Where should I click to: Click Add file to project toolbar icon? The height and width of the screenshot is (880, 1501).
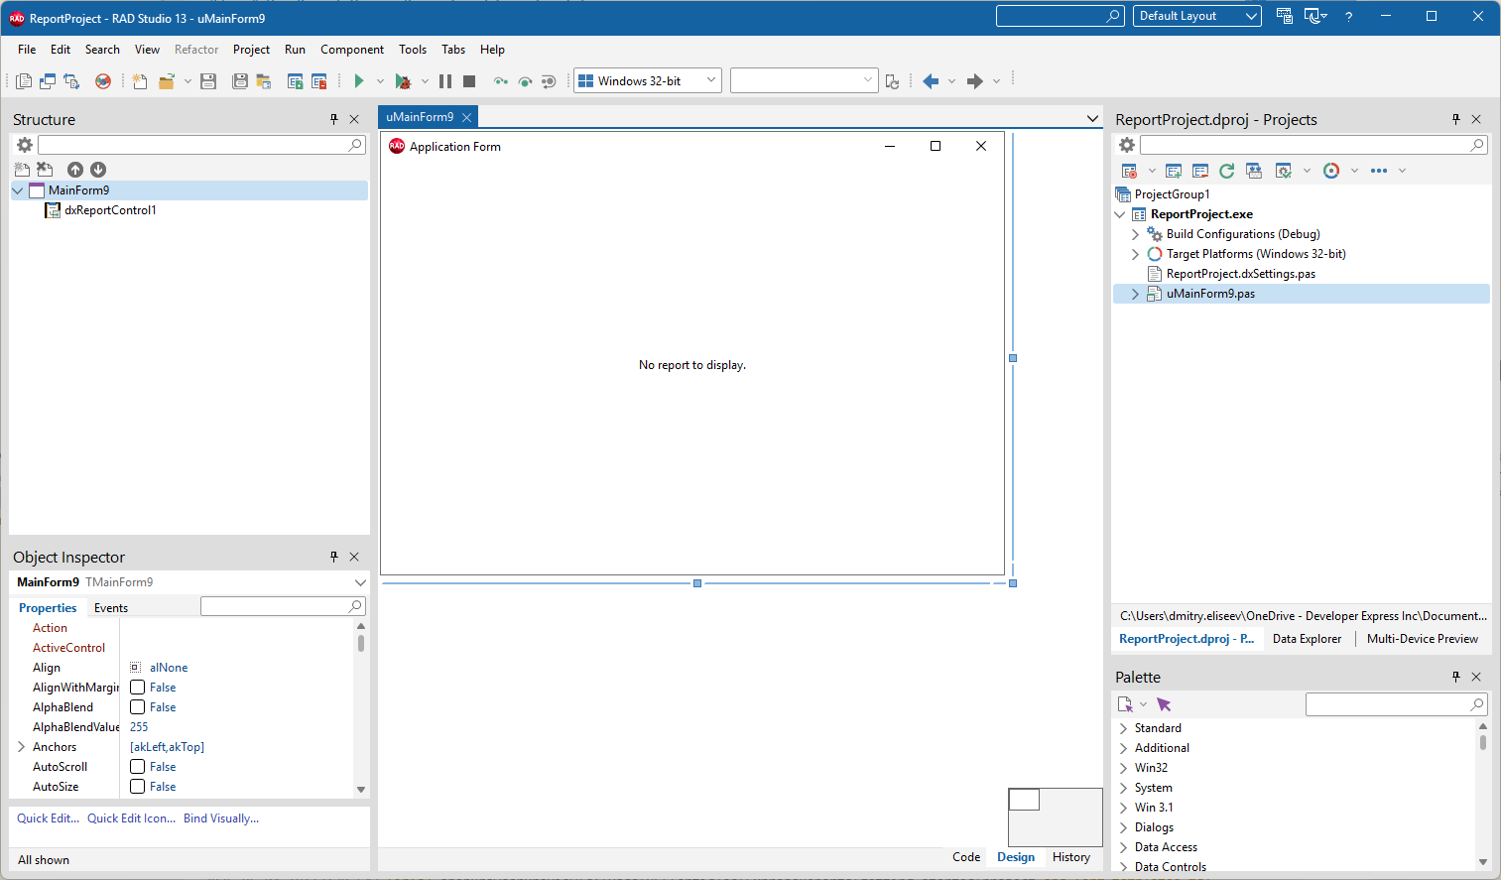click(x=295, y=81)
